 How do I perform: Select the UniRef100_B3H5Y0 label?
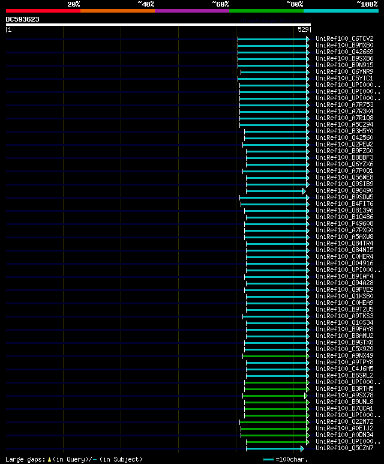[x=344, y=131]
